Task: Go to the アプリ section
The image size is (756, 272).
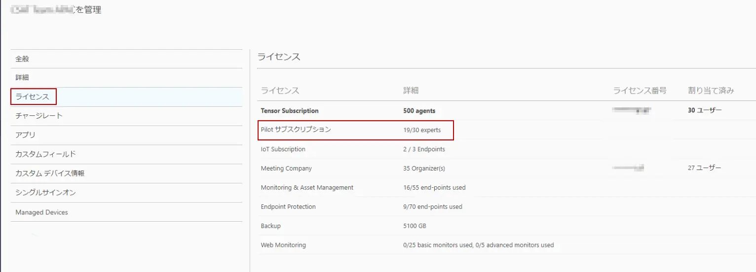Action: point(126,135)
